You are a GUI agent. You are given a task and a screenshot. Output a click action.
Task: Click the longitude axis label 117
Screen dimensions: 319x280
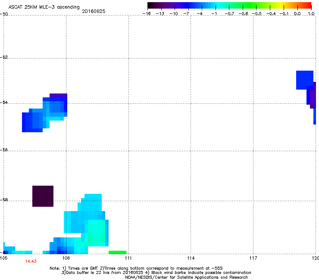pyautogui.click(x=253, y=258)
